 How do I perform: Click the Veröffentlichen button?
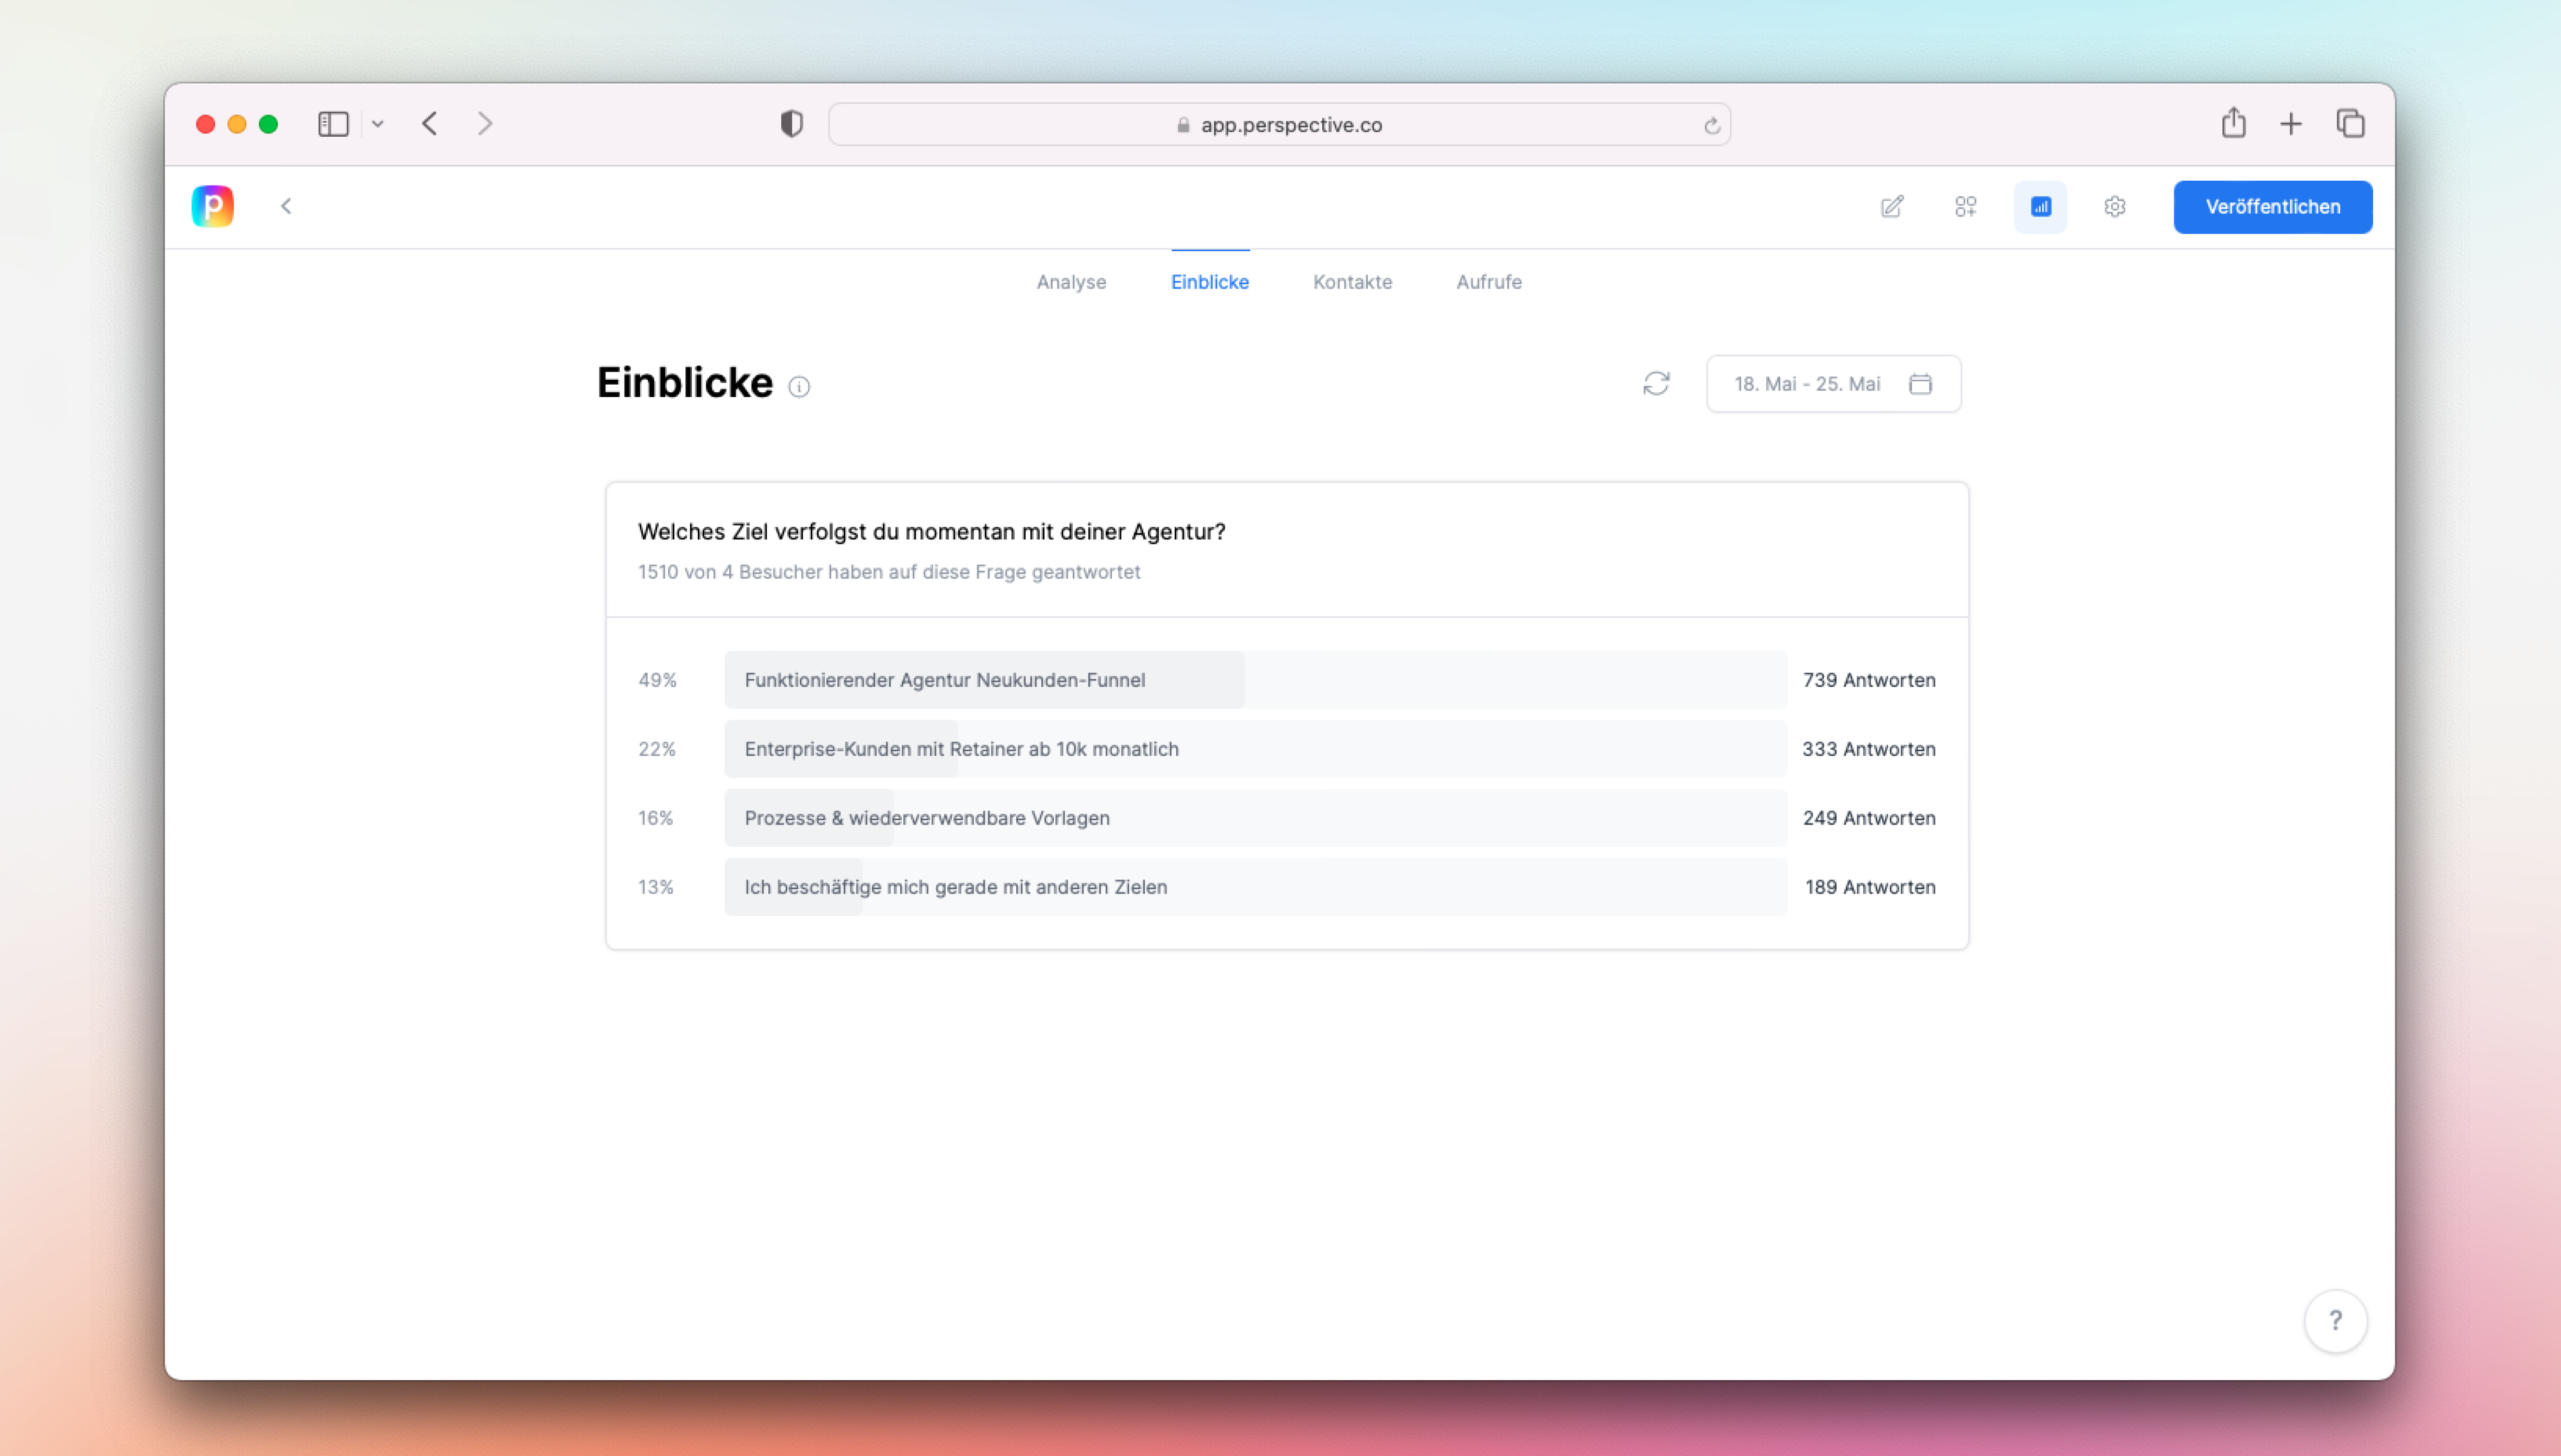point(2272,207)
